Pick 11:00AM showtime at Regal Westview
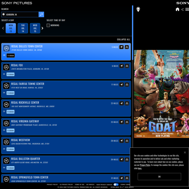189x189 pixels. point(10,149)
